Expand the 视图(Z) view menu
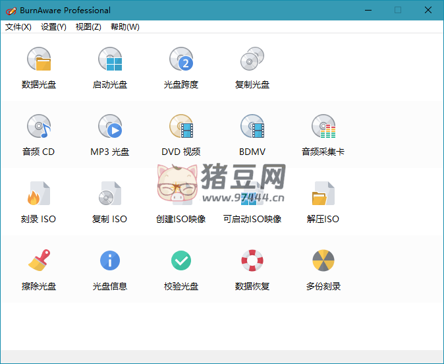Screen dimensions: 444x364 tap(88, 27)
